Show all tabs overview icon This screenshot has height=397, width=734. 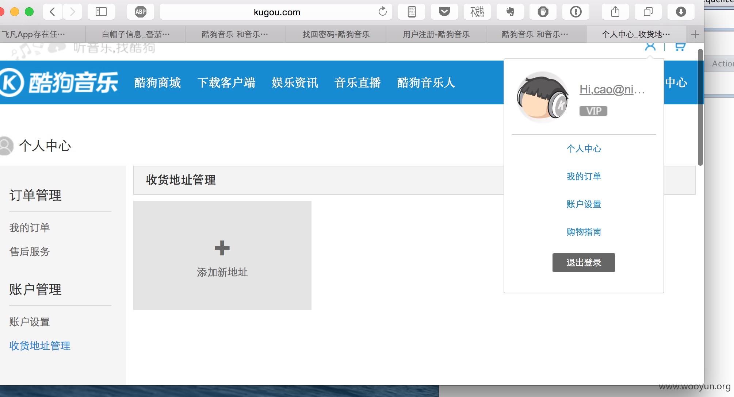648,12
